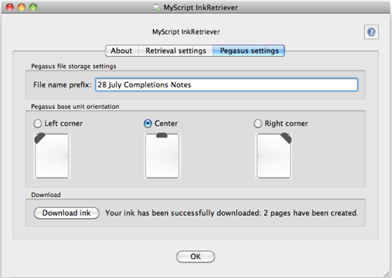Confirm with the OK button

tap(195, 256)
